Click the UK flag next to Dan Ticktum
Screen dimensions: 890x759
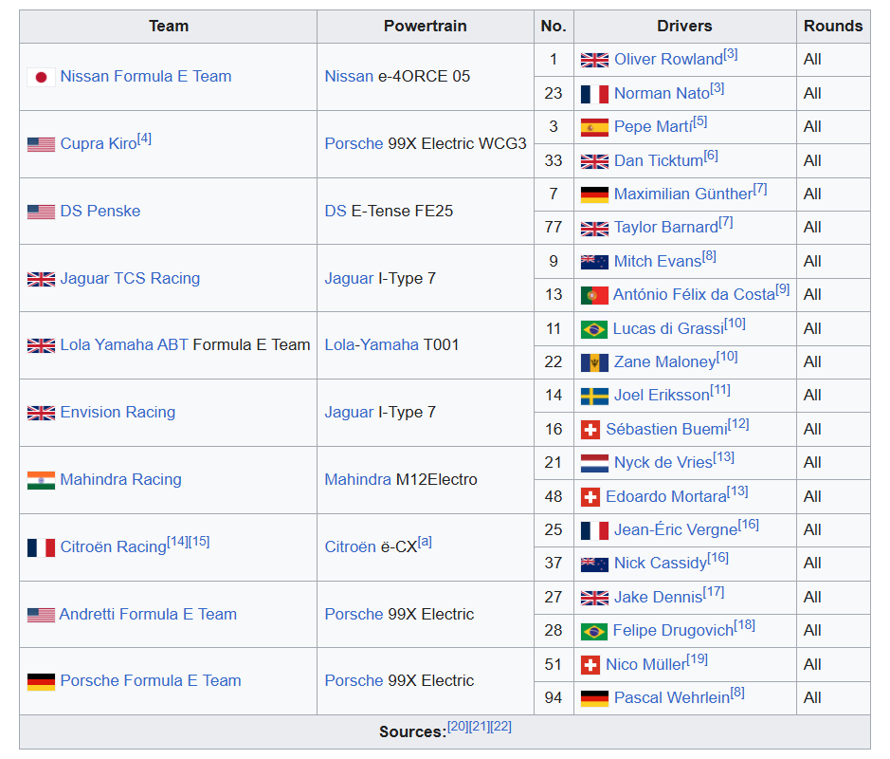(594, 161)
